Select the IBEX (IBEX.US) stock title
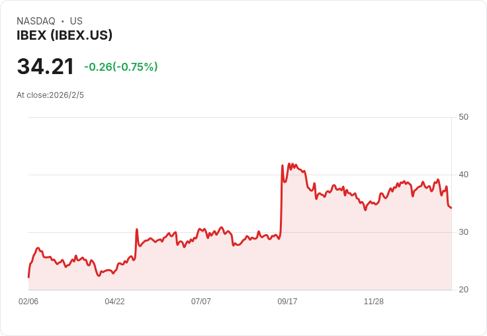 pyautogui.click(x=64, y=35)
